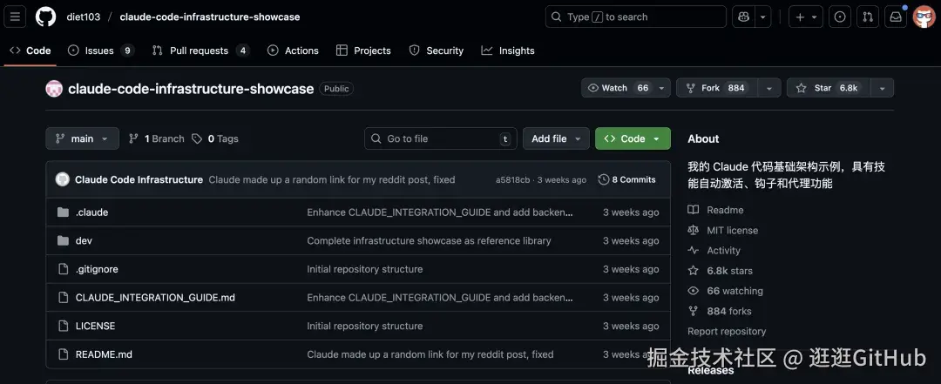
Task: Switch to the Security tab
Action: 437,51
